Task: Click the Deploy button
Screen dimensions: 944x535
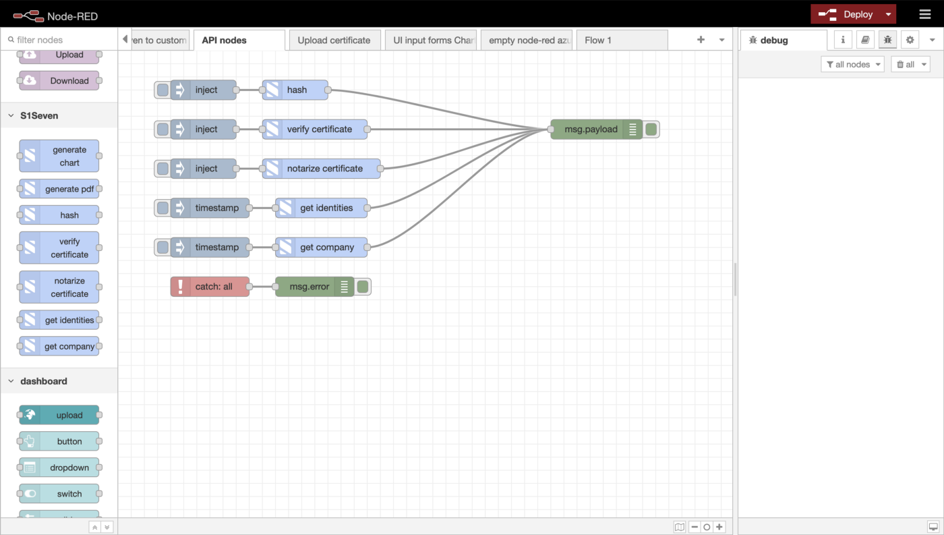Action: point(847,14)
